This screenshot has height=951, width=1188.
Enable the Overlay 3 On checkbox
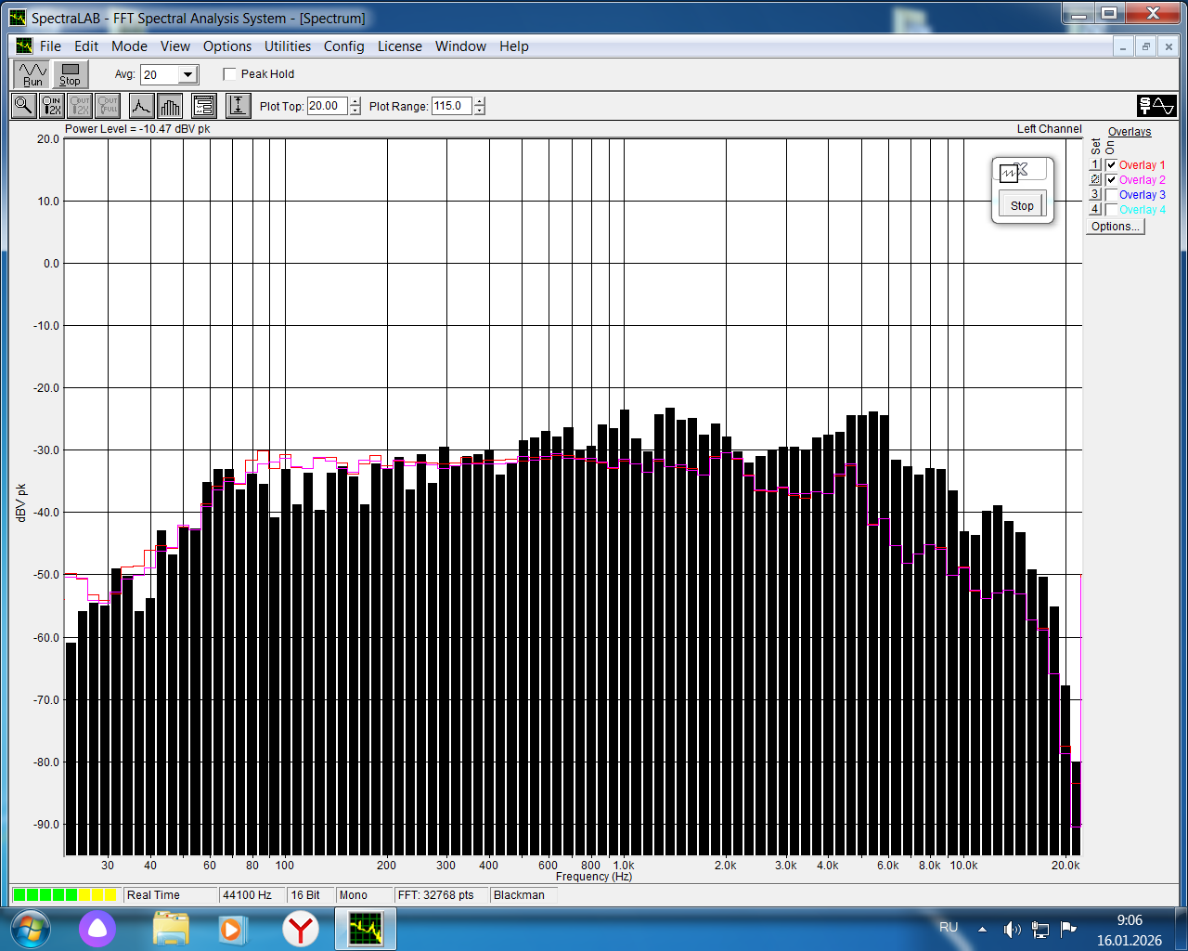click(1111, 195)
